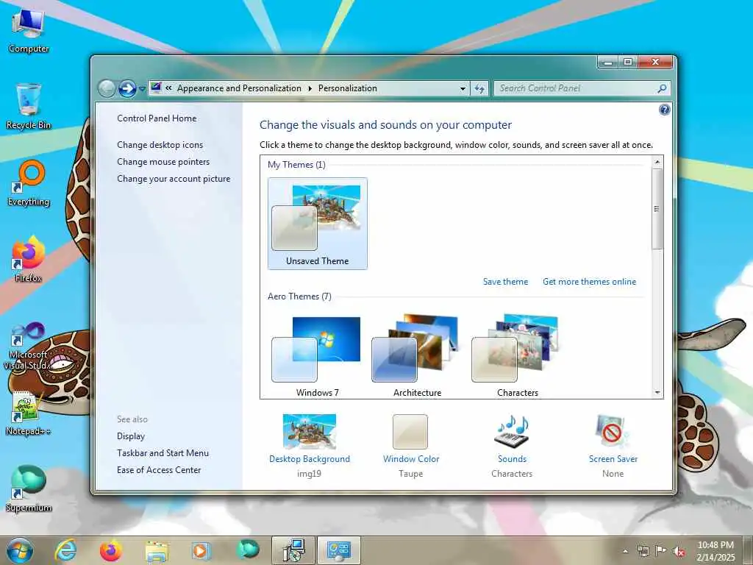
Task: Show hidden system tray icons
Action: coord(625,551)
